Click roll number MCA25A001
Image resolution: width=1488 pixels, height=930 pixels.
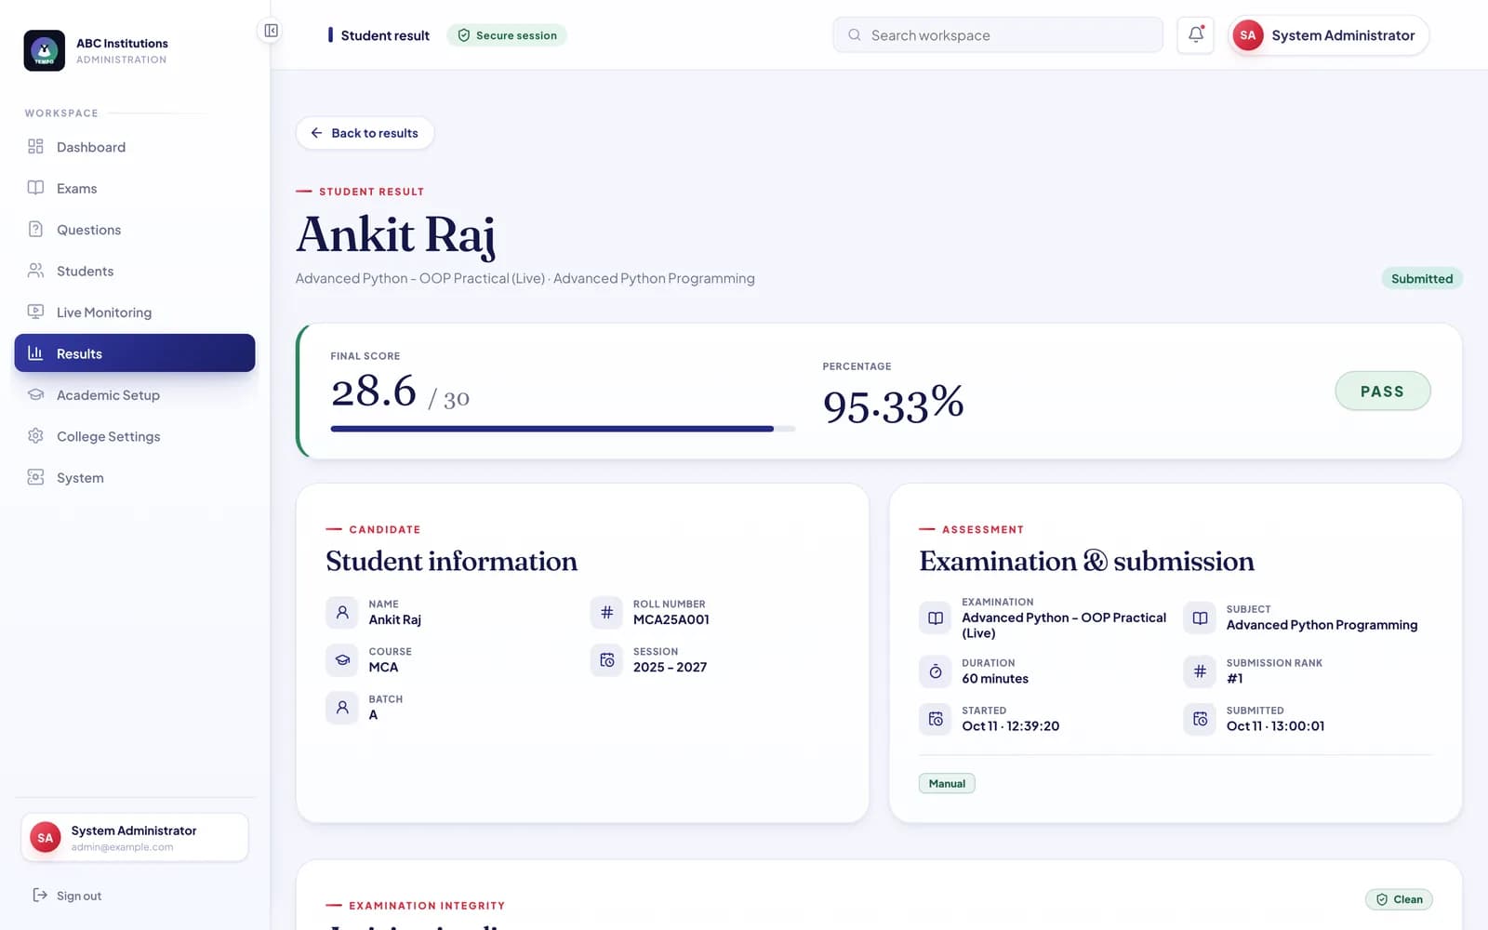click(x=671, y=619)
